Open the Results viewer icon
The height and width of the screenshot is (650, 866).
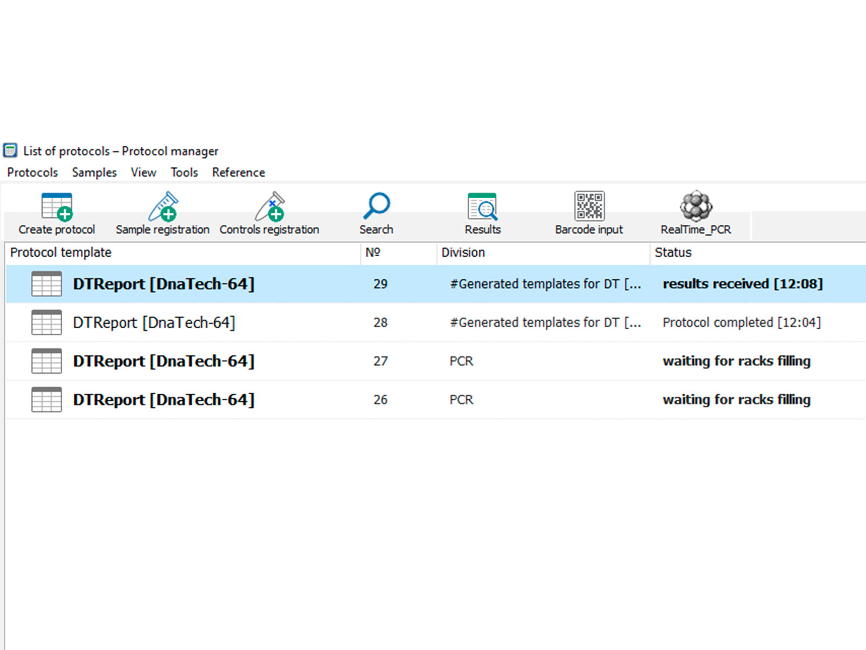click(482, 207)
